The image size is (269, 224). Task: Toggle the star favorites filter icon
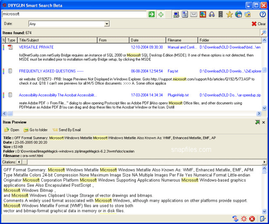pyautogui.click(x=229, y=14)
